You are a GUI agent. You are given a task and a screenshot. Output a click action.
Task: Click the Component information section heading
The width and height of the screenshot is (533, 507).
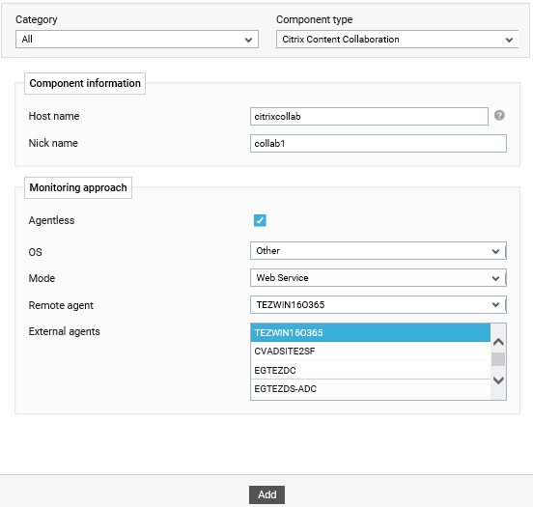pyautogui.click(x=85, y=83)
